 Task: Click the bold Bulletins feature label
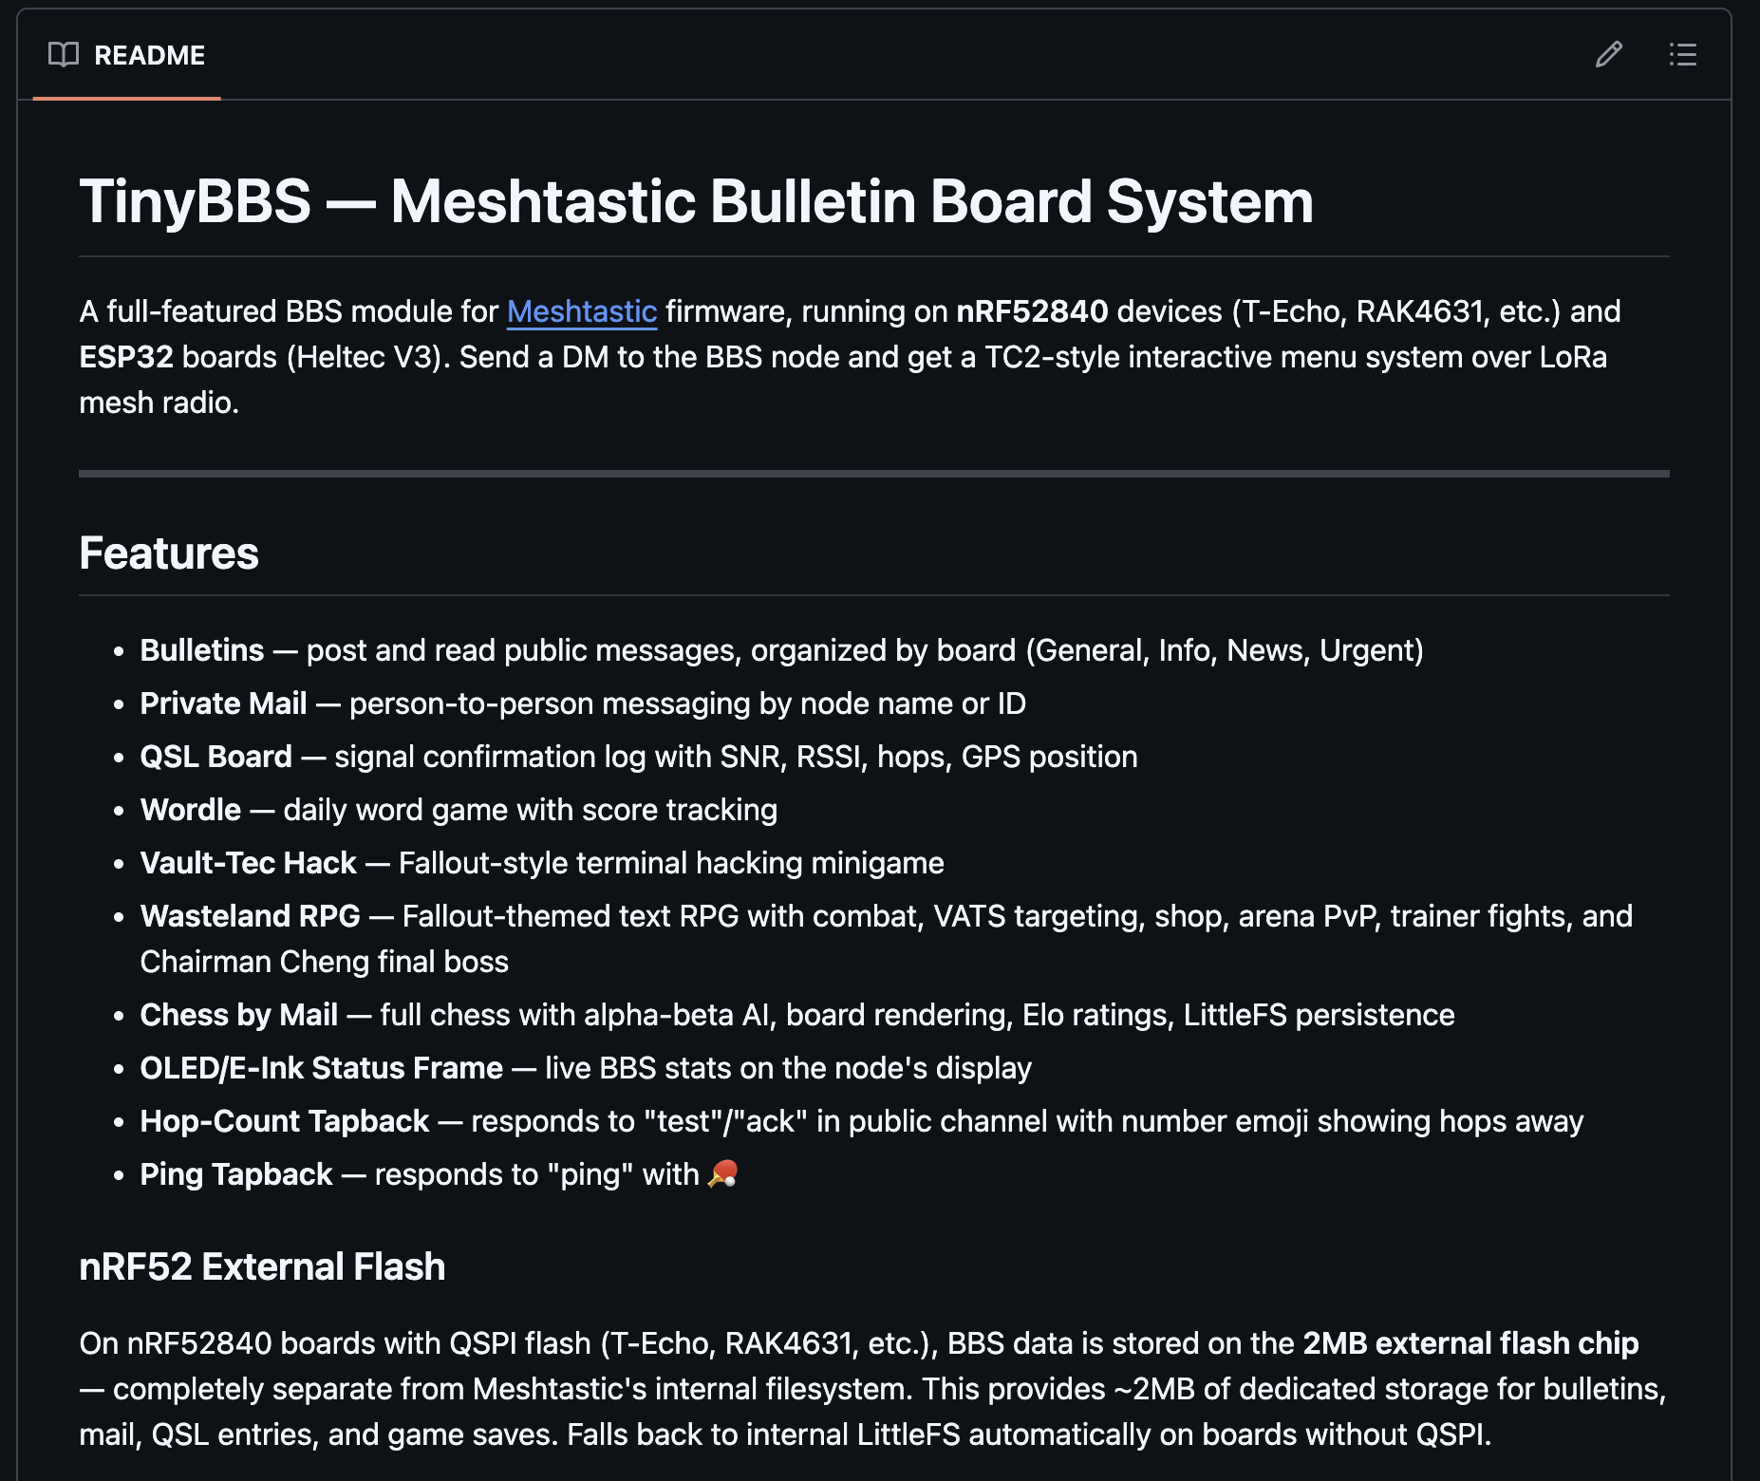coord(201,650)
